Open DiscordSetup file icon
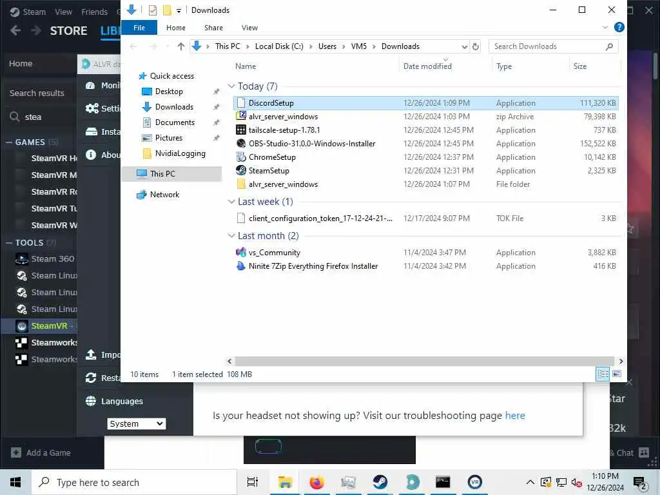 (x=241, y=102)
